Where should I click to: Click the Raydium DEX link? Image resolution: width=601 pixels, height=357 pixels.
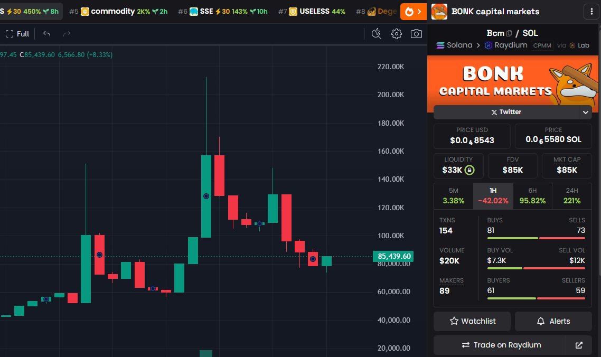(506, 45)
